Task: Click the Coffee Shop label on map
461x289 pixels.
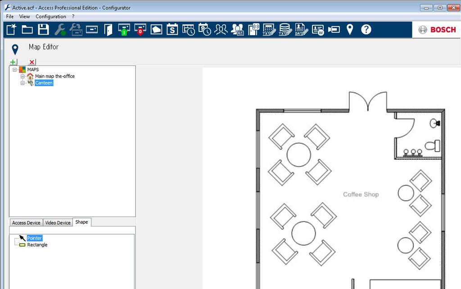Action: click(361, 194)
